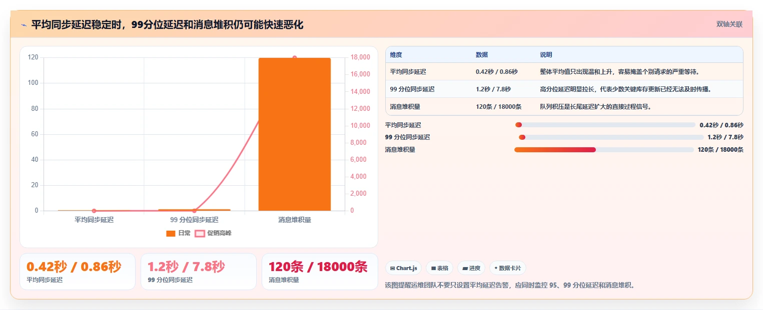Select the 数据卡片 tag pill
763x310 pixels.
(x=508, y=268)
